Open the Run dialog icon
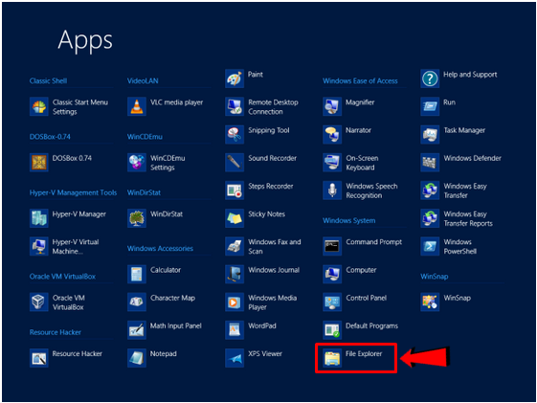The width and height of the screenshot is (537, 403). (x=430, y=106)
